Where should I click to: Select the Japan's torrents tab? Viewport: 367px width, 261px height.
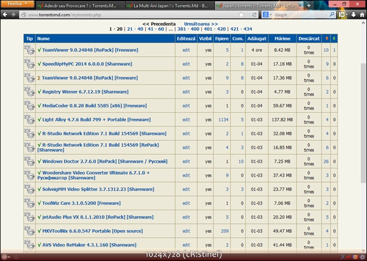pos(256,6)
